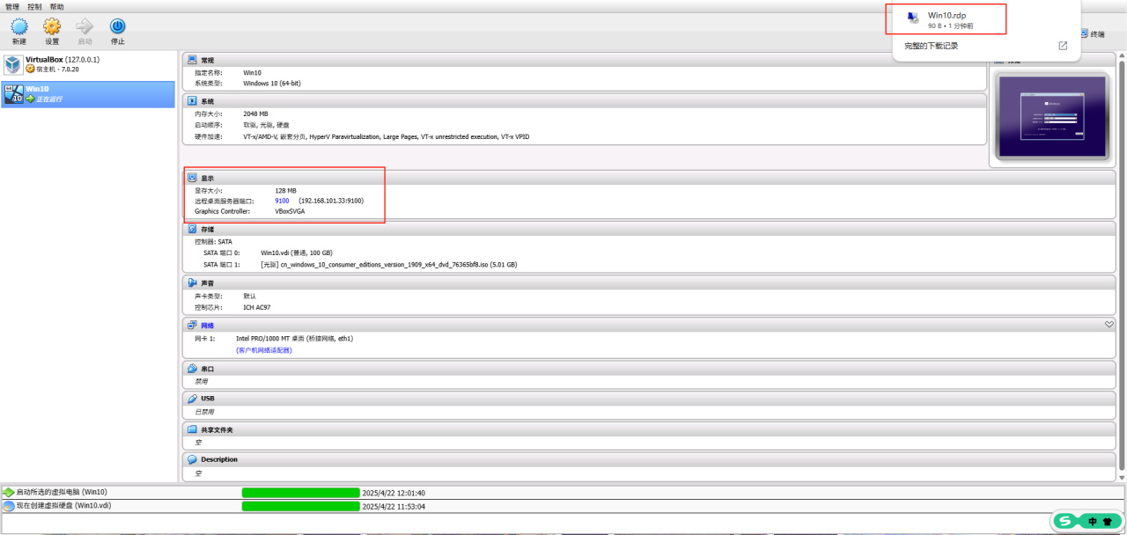Click the 128 MB video memory value
Image resolution: width=1127 pixels, height=535 pixels.
(x=285, y=190)
